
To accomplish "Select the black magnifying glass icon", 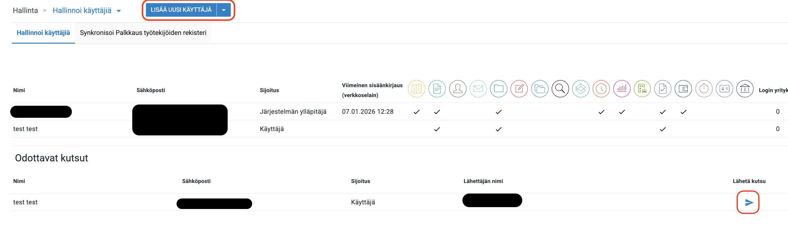I will pos(560,89).
